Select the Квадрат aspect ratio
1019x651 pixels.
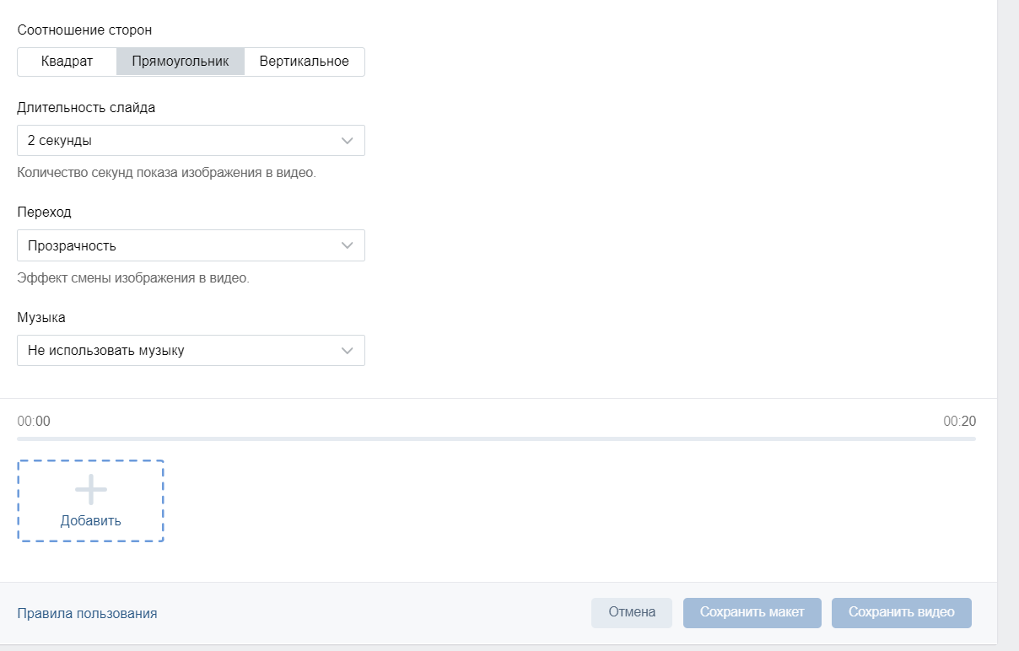tap(67, 62)
